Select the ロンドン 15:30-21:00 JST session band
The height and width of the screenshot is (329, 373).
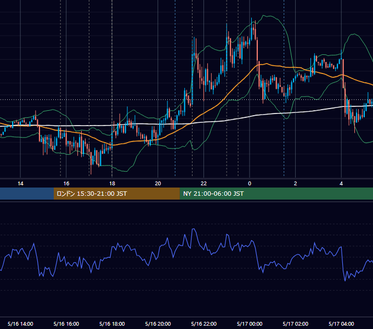(116, 194)
